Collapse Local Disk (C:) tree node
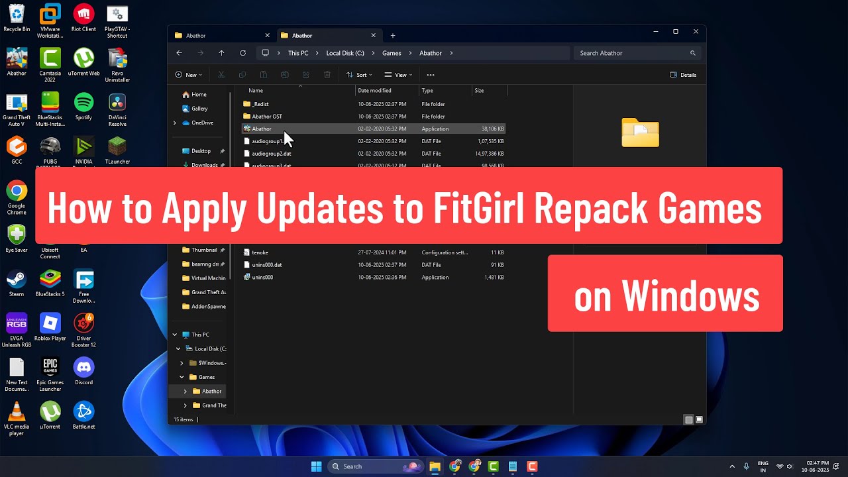The width and height of the screenshot is (848, 477). [178, 348]
